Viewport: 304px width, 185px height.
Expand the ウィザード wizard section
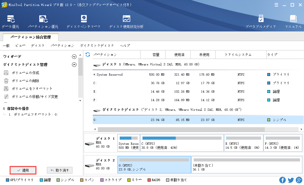click(74, 57)
